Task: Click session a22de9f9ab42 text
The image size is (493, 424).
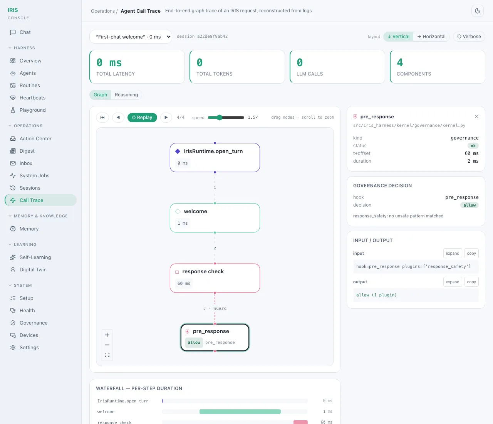Action: tap(202, 37)
